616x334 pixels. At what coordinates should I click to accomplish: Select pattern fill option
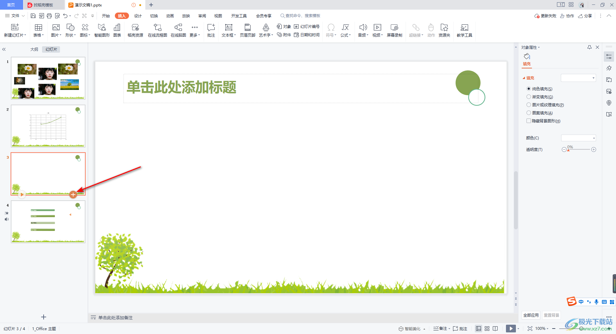529,113
